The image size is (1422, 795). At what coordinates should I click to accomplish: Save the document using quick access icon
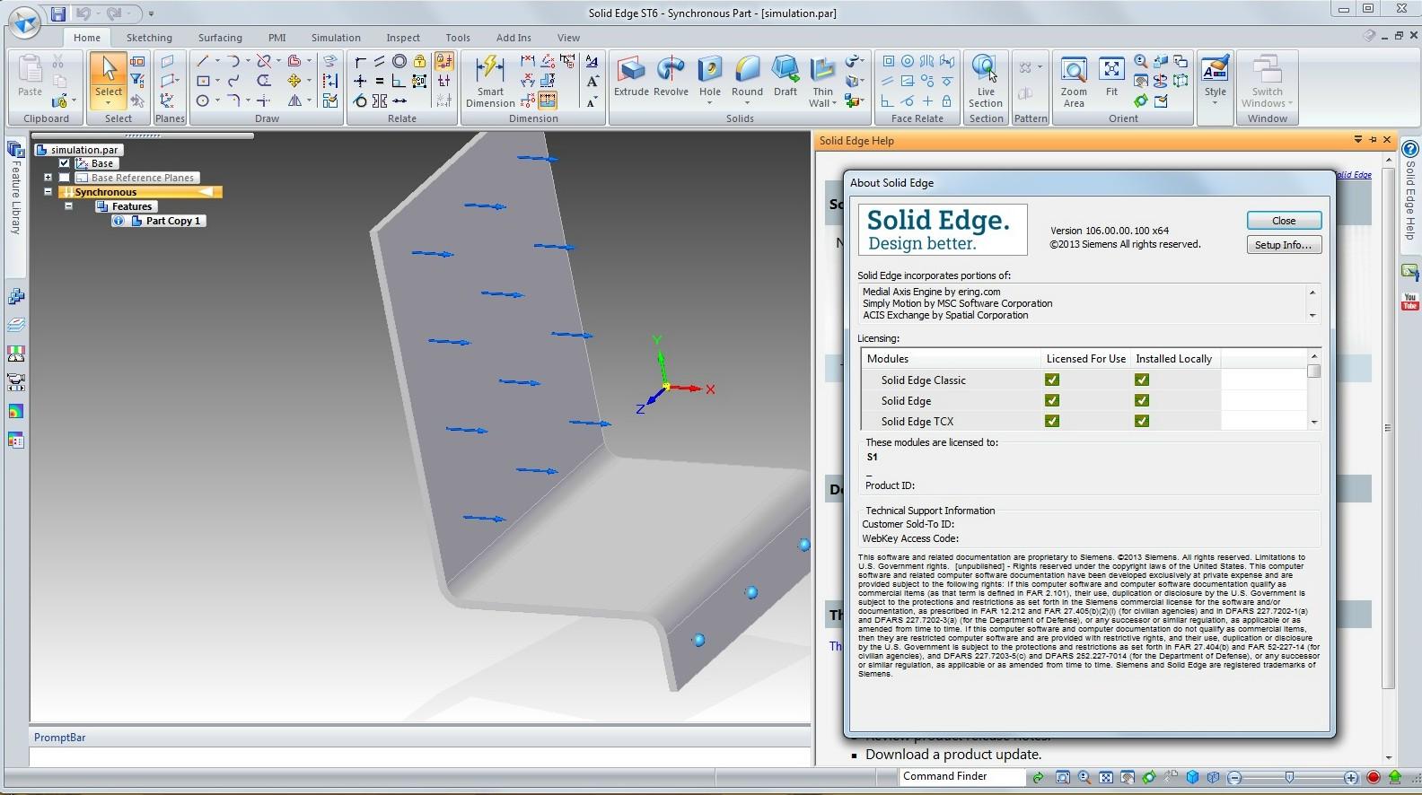(x=58, y=13)
